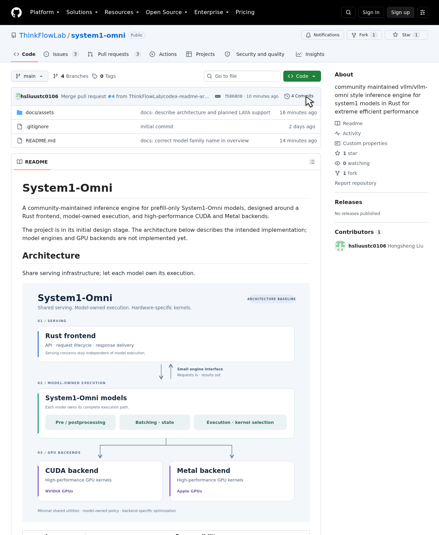Image resolution: width=439 pixels, height=535 pixels.
Task: Switch to the Pull requests tab
Action: [114, 54]
